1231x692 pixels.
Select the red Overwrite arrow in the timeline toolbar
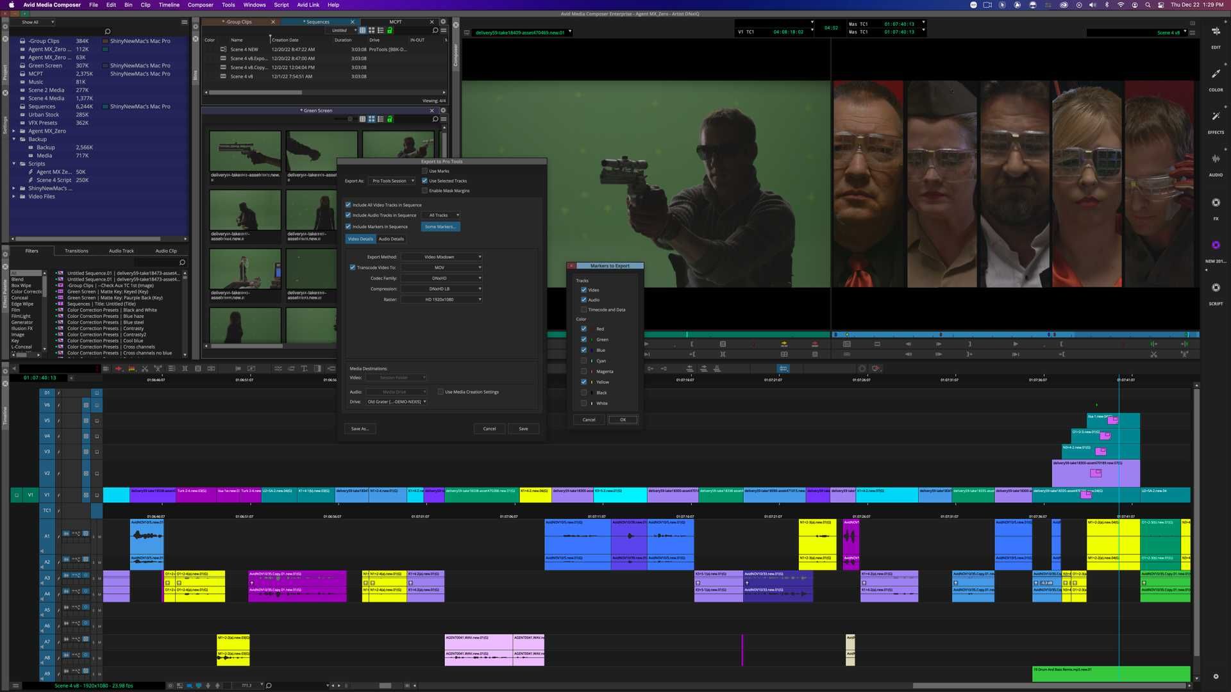coord(119,368)
